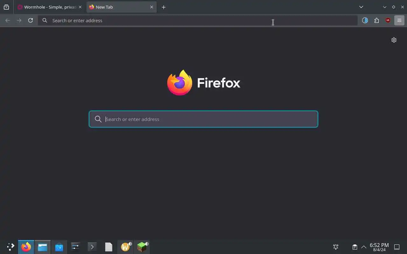The height and width of the screenshot is (254, 407).
Task: Open the clock showing 6:52 PM
Action: [379, 247]
